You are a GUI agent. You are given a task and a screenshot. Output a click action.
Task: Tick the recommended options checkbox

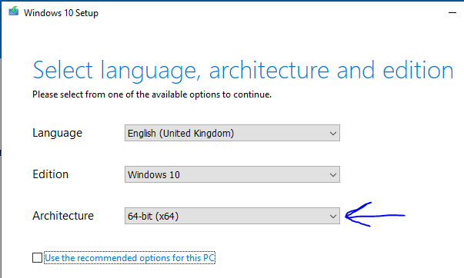point(37,257)
